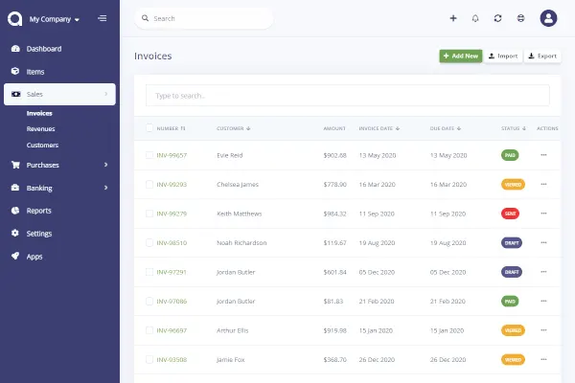This screenshot has width=575, height=383.
Task: Open the My Company dropdown
Action: (x=55, y=19)
